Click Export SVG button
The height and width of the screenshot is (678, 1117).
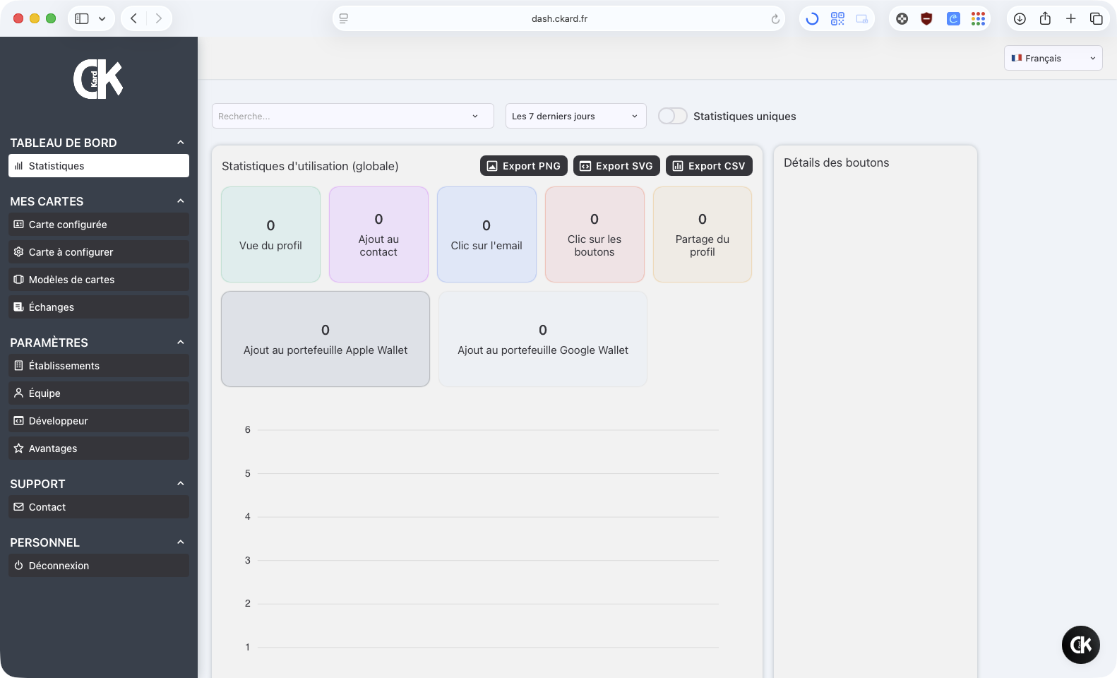click(616, 166)
